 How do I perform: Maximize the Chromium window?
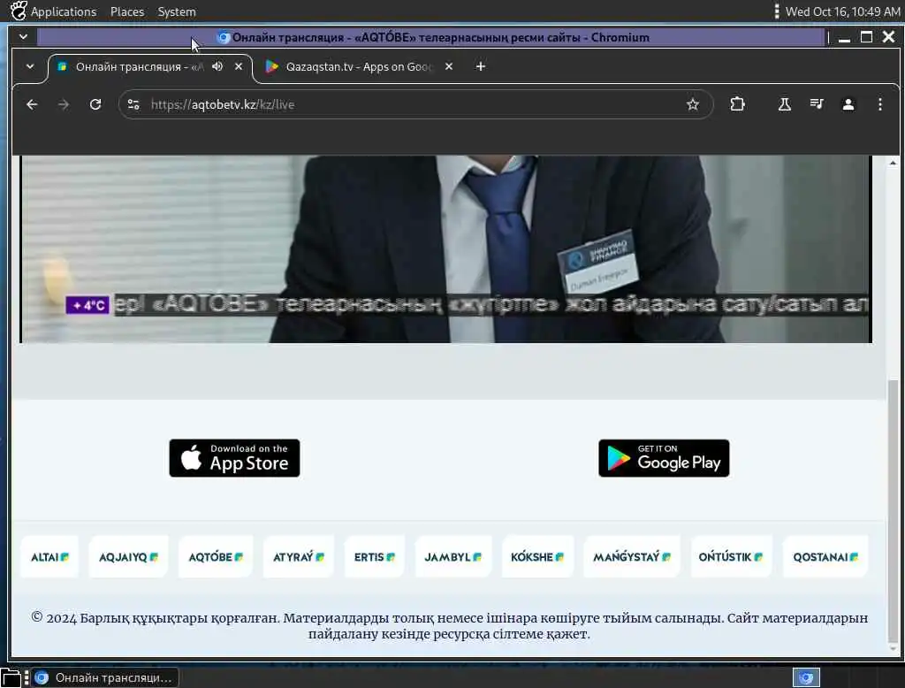(866, 37)
